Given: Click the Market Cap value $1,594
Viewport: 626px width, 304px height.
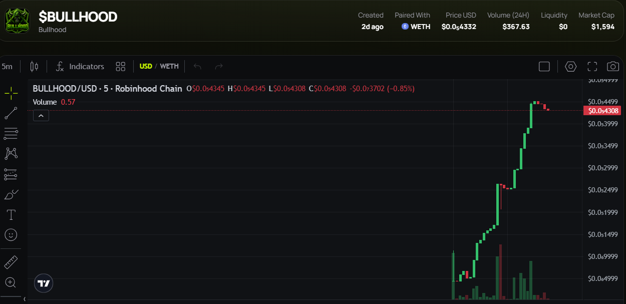Looking at the screenshot, I should [x=603, y=27].
